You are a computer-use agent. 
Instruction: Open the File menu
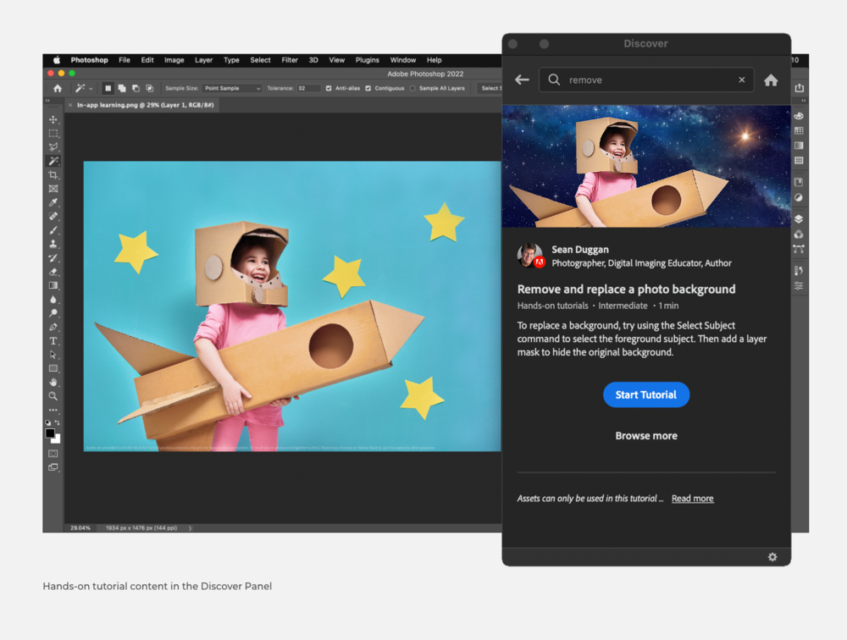click(x=125, y=60)
